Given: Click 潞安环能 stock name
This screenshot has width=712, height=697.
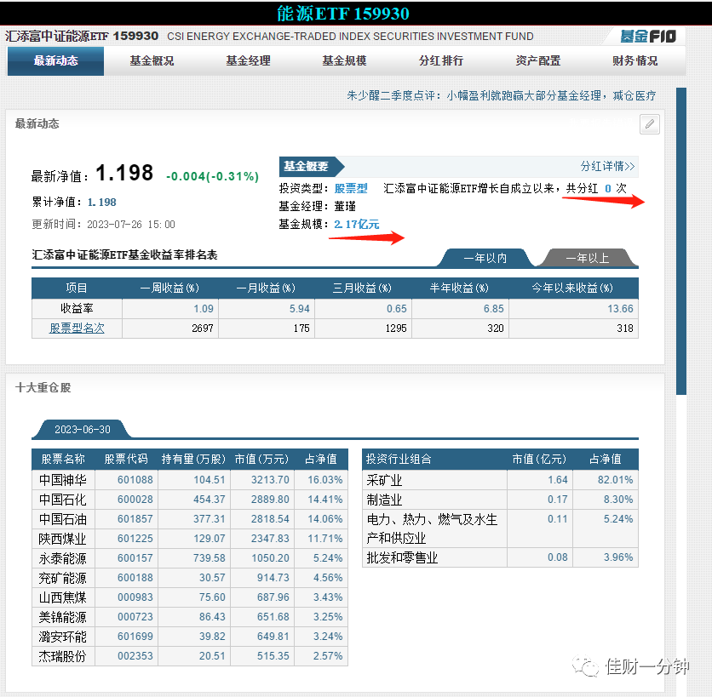Looking at the screenshot, I should tap(63, 637).
